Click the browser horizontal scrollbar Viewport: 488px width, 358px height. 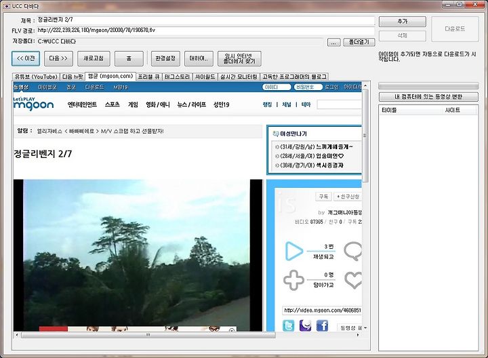148,335
